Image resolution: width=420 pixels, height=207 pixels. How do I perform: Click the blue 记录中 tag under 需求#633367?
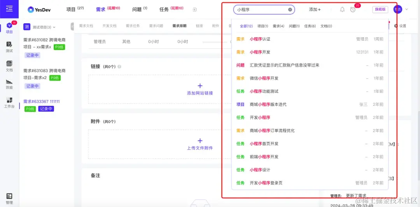[46, 109]
